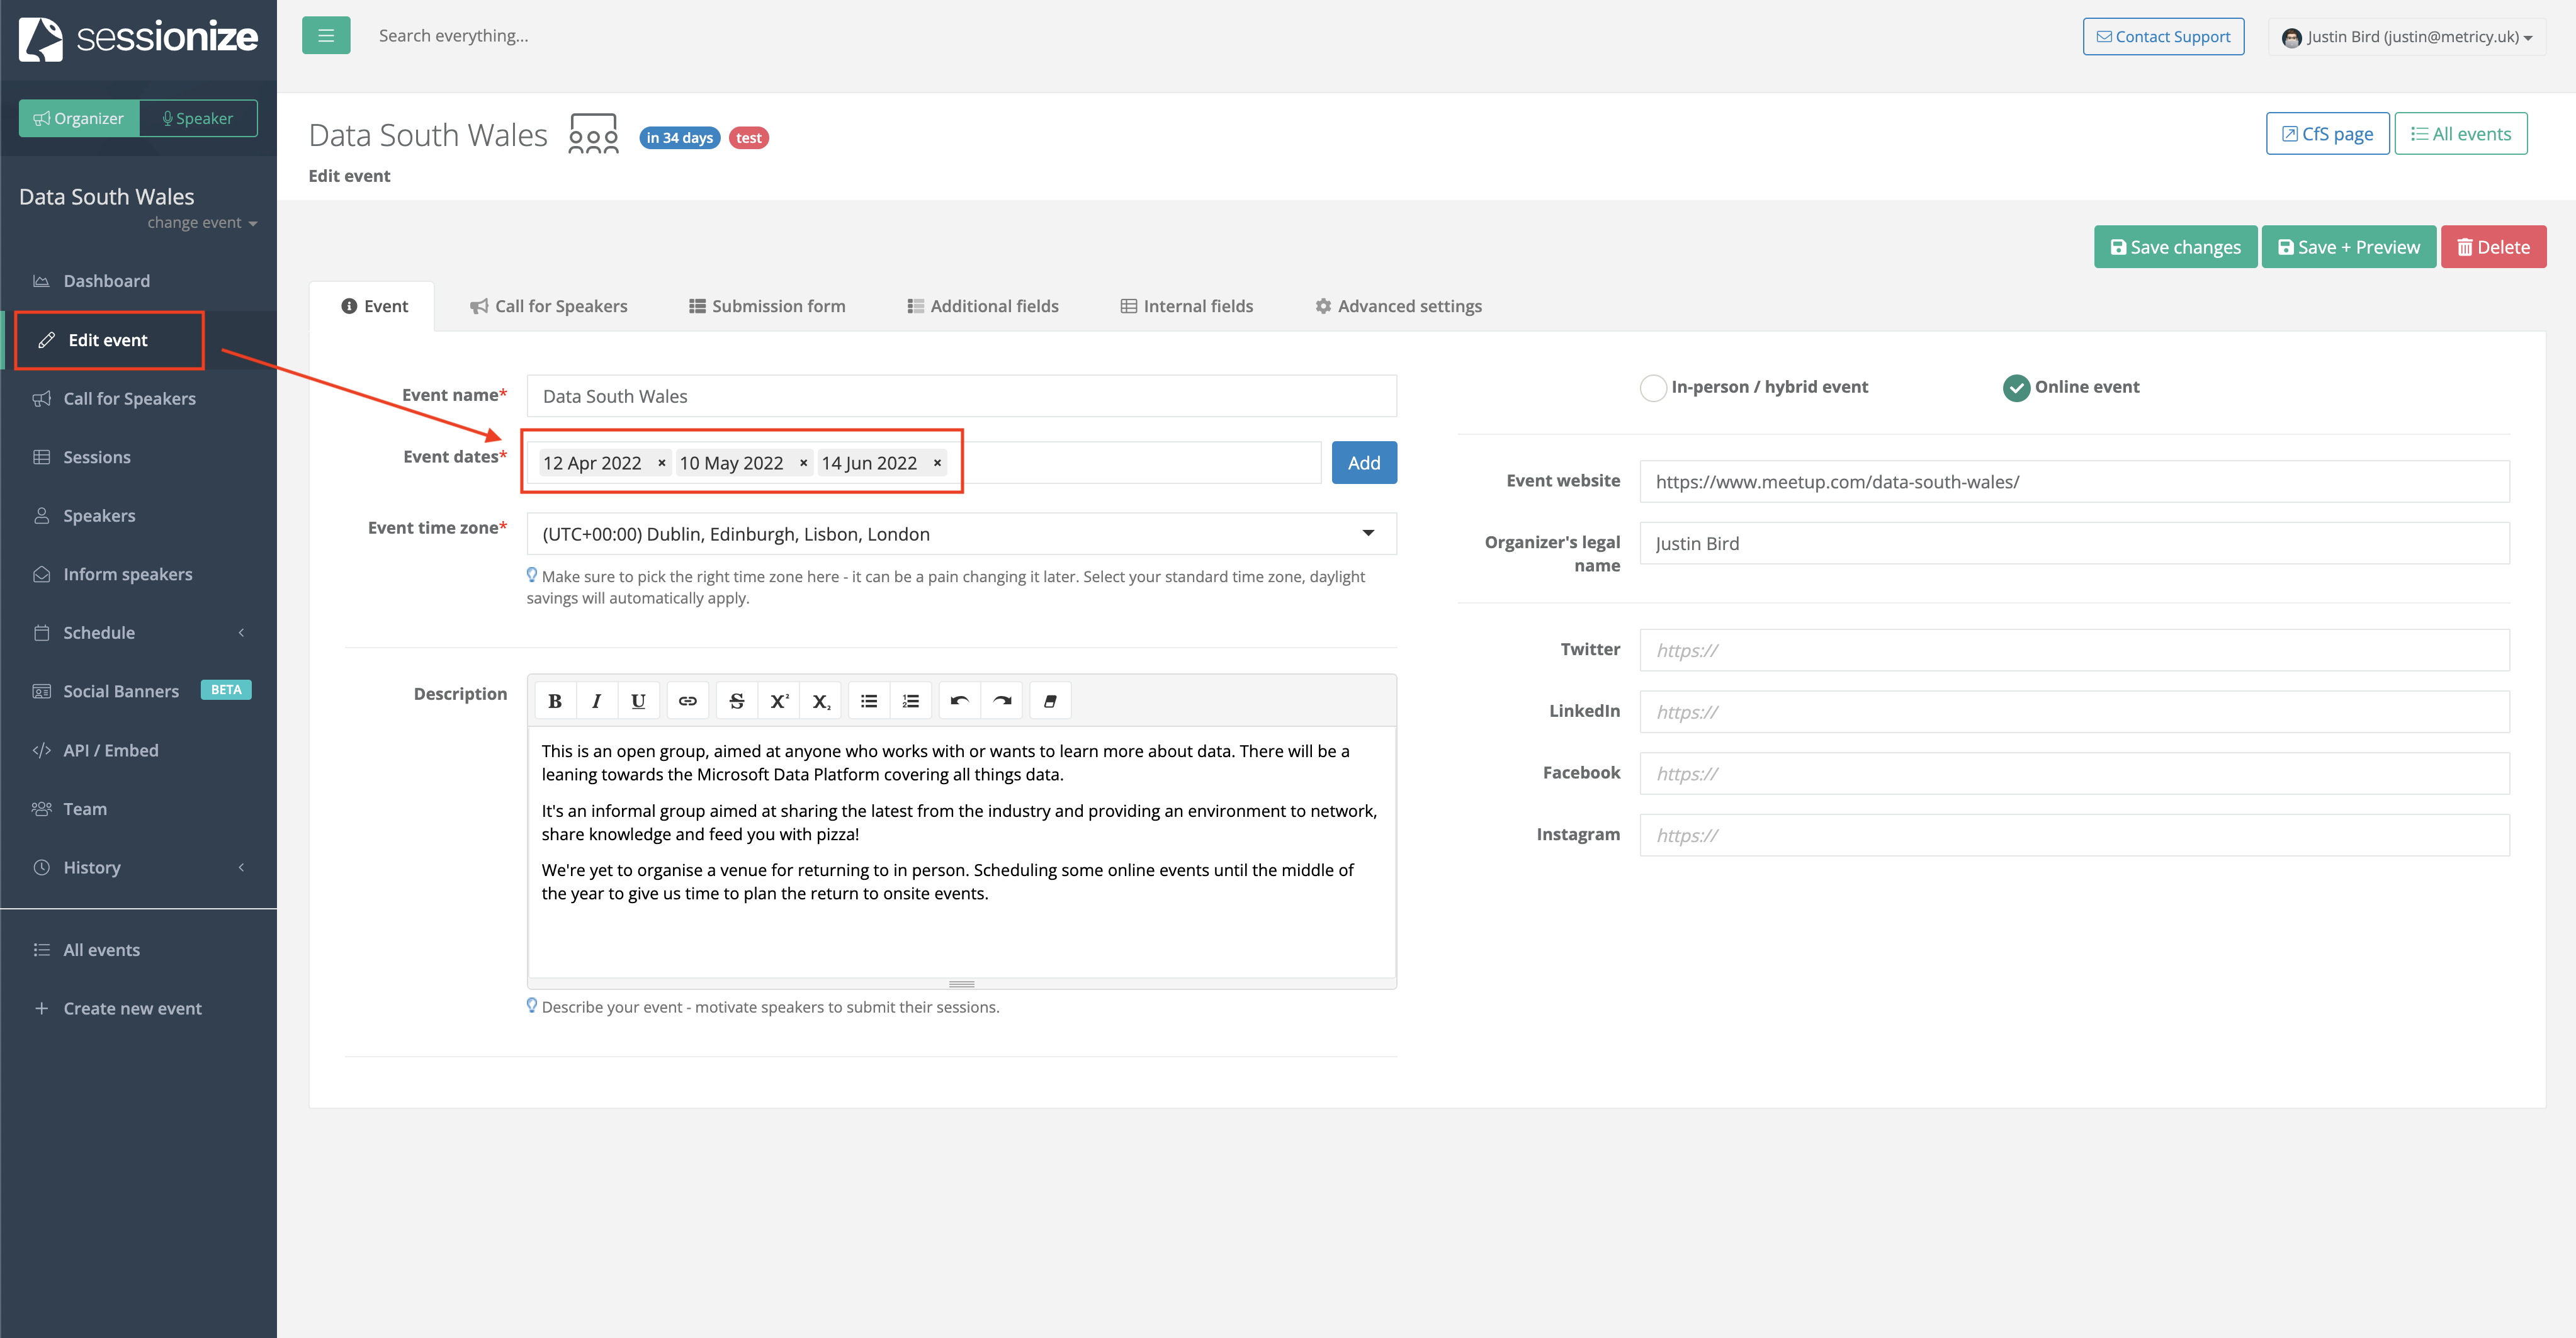The height and width of the screenshot is (1338, 2576).
Task: Remove the 10 May 2022 date
Action: (803, 463)
